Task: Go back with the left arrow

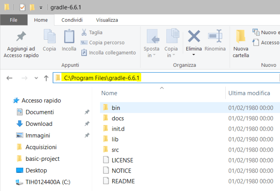Action: click(x=9, y=78)
